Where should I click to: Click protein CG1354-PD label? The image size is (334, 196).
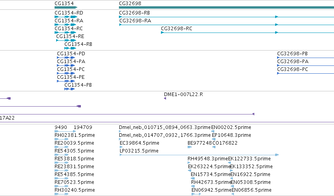click(x=71, y=54)
